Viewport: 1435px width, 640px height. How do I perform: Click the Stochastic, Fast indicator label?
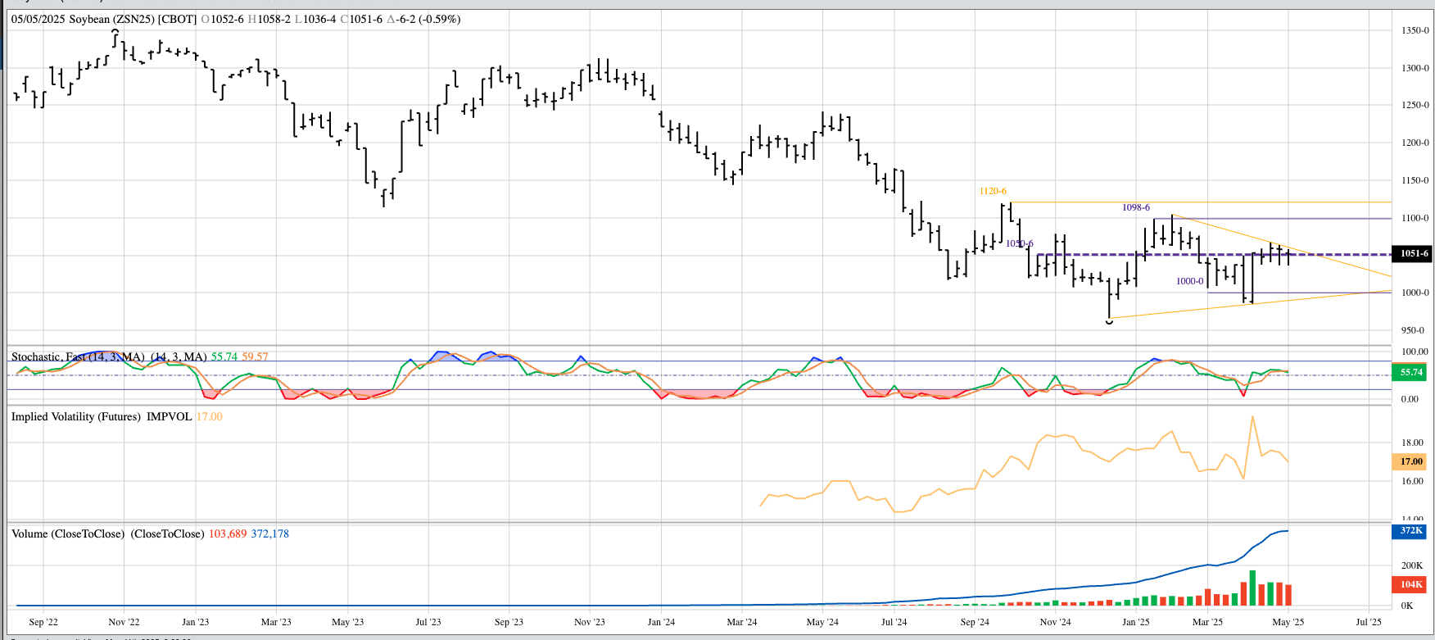point(78,356)
